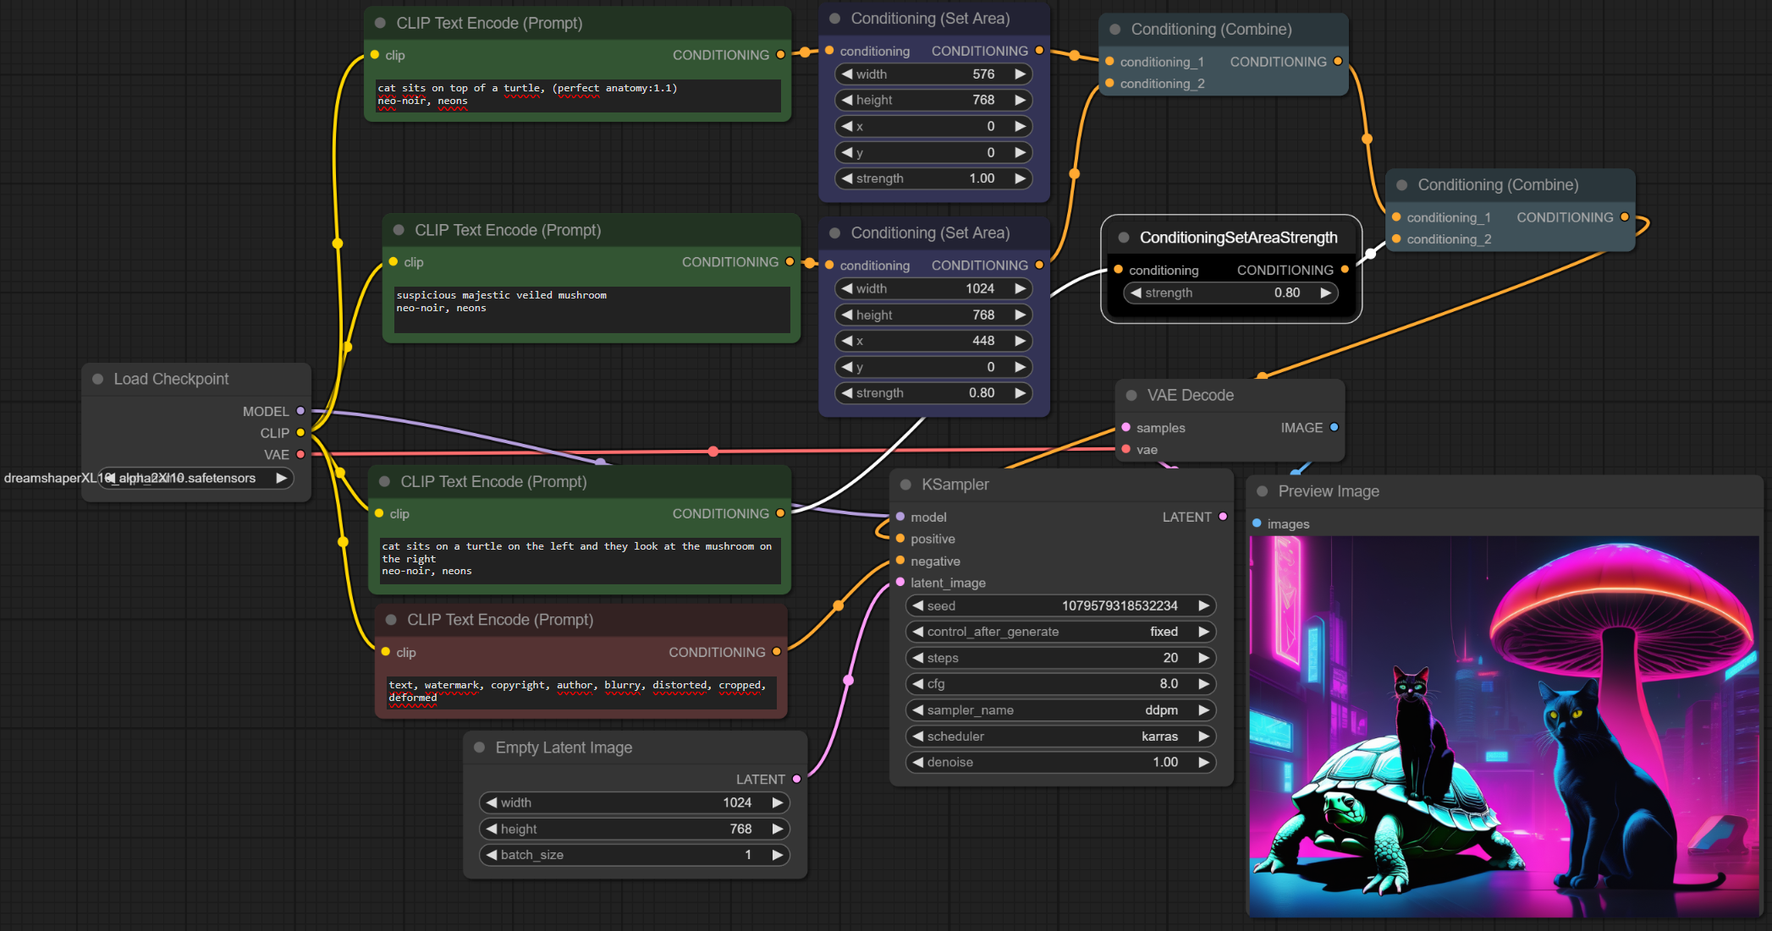Click the negative prompt text box
Viewport: 1772px width, 931px height.
pos(580,692)
